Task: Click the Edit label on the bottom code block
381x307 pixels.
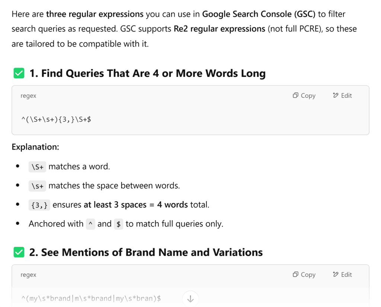Action: pos(346,274)
